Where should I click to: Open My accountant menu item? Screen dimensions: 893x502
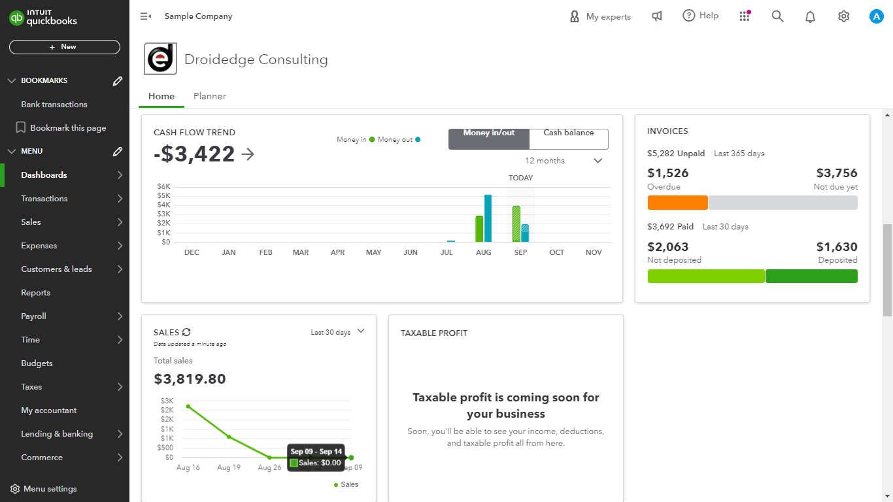tap(49, 410)
